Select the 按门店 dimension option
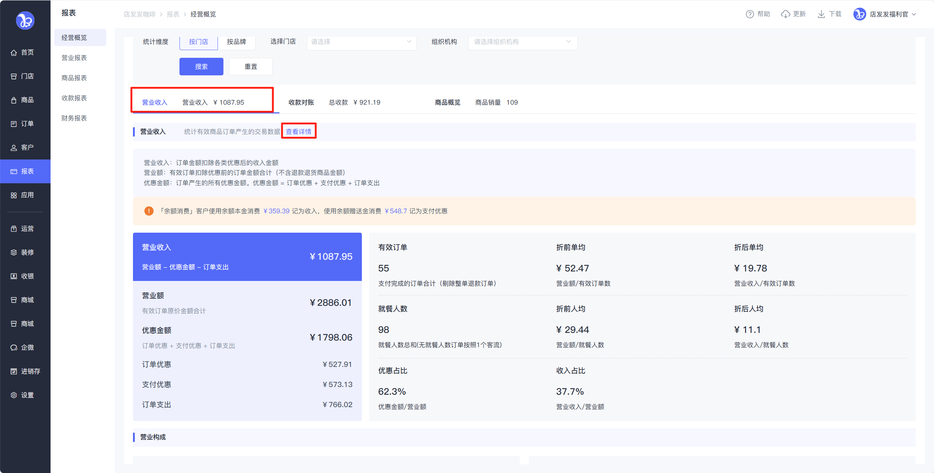934x473 pixels. (x=199, y=42)
